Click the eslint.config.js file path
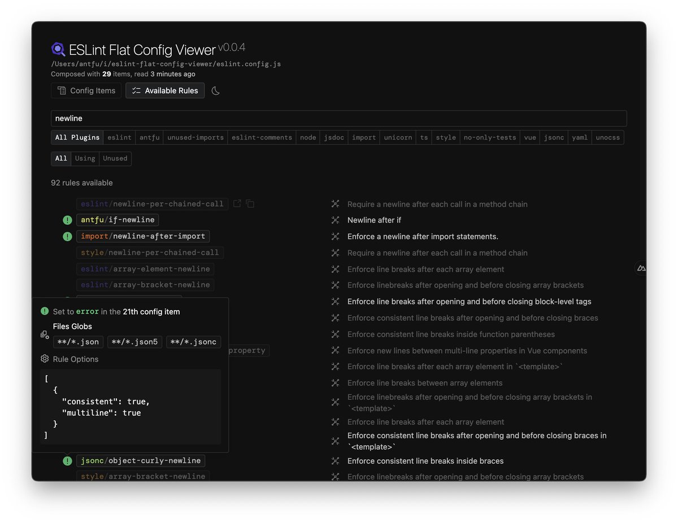Image resolution: width=678 pixels, height=523 pixels. 166,63
